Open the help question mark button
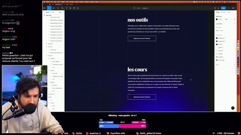Viewport: 241px width, 135px height. [x=233, y=108]
